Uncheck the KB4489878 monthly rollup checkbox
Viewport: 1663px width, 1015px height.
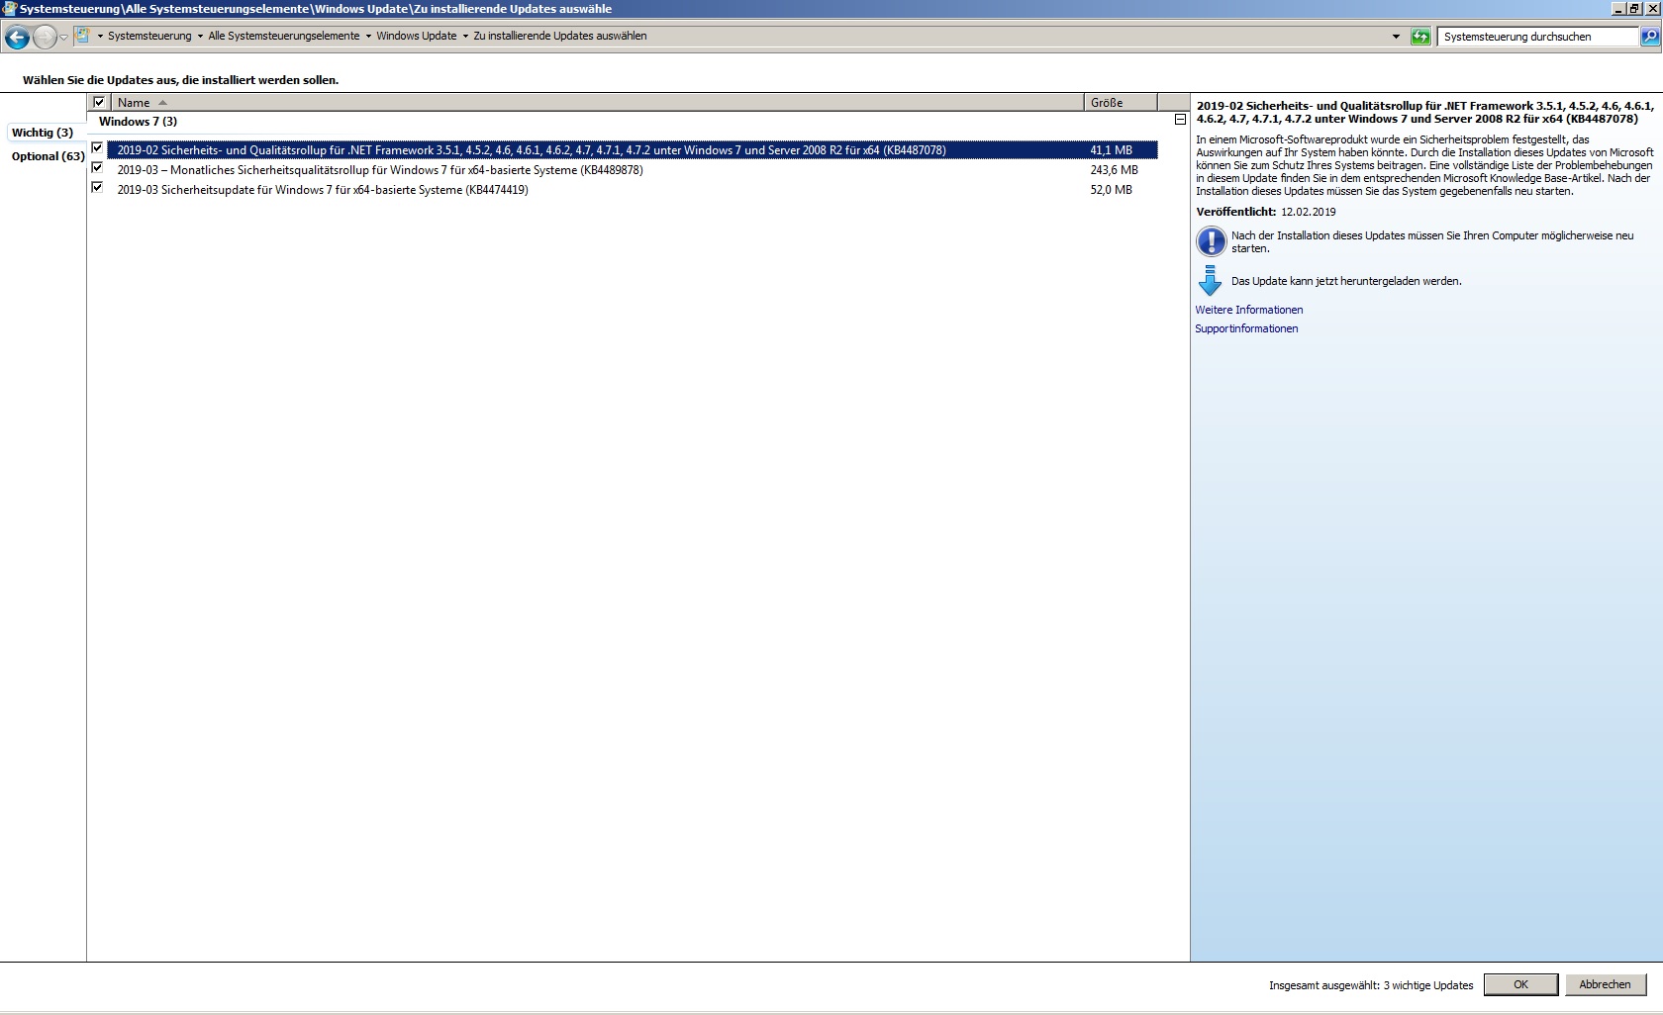click(97, 168)
